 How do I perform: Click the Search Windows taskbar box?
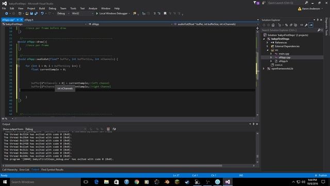[45, 182]
